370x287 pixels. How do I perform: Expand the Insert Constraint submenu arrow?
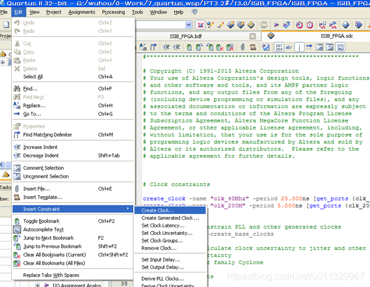point(128,209)
